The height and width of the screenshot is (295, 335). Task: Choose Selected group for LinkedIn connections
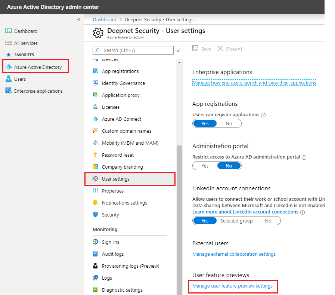tap(236, 221)
